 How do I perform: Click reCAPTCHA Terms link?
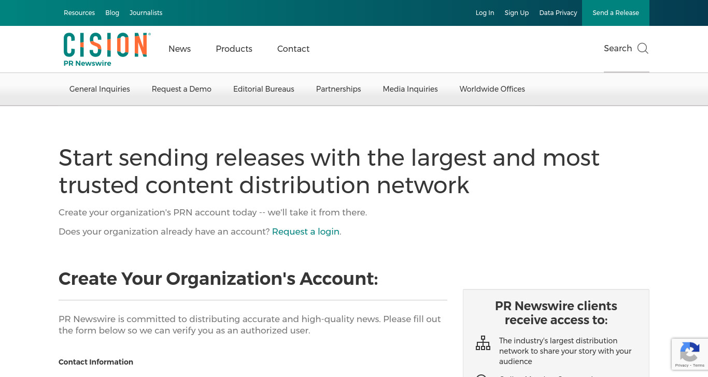[x=699, y=366]
